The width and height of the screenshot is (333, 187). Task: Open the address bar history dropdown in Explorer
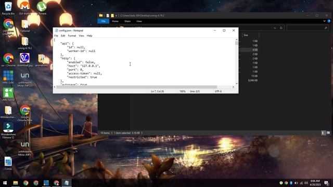point(275,28)
